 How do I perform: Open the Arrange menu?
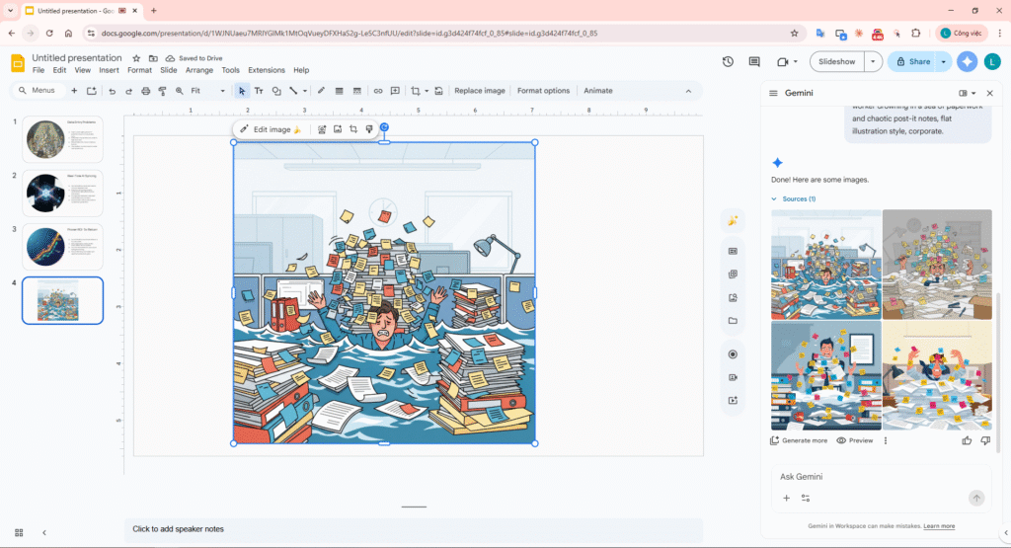point(198,71)
